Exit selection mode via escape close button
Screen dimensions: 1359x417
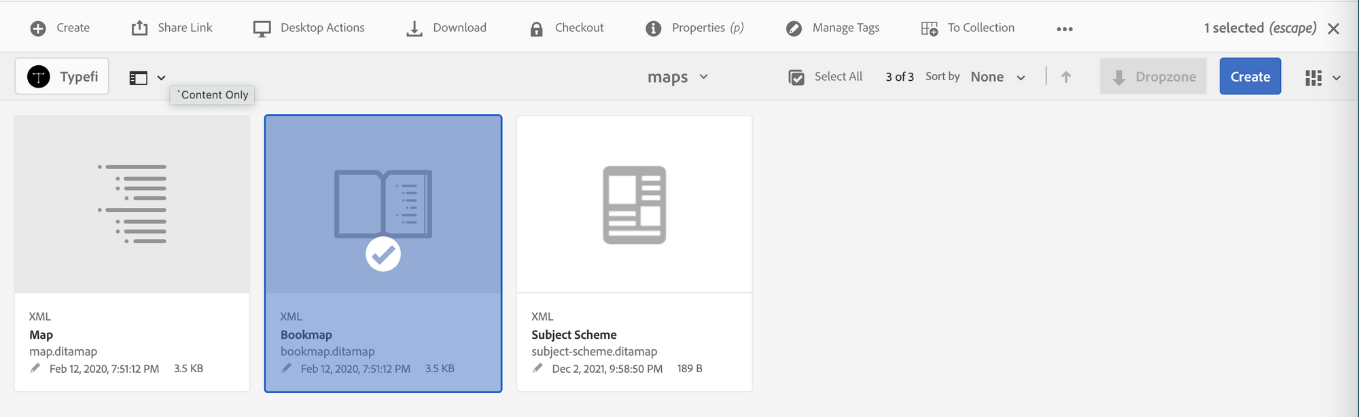pos(1334,28)
